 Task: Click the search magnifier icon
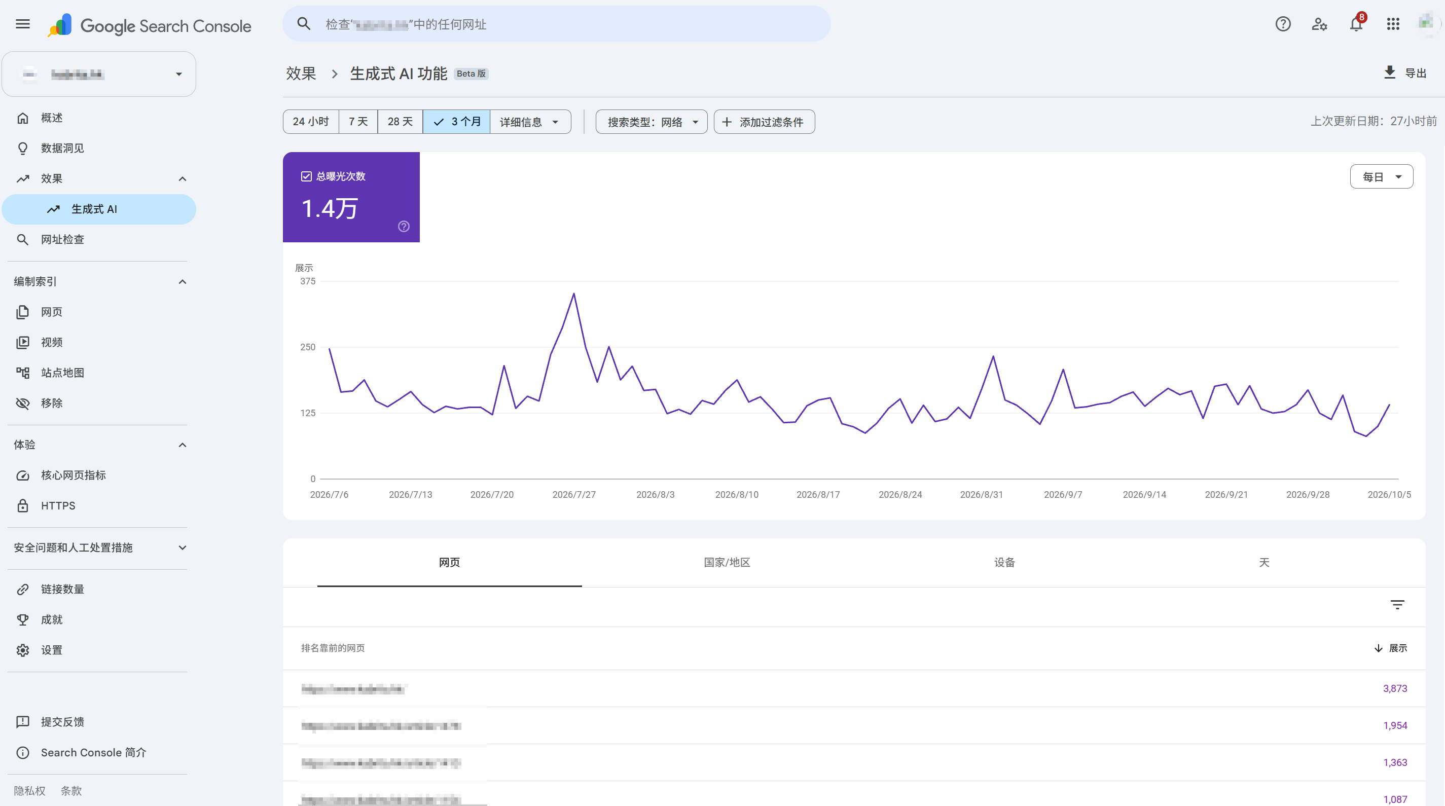(304, 24)
